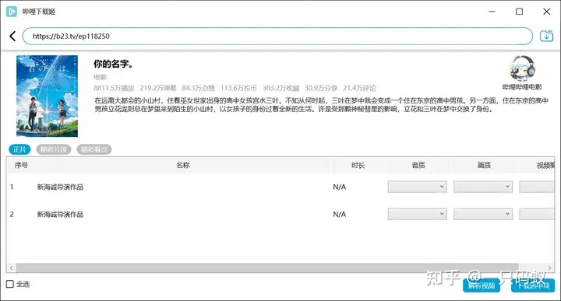The height and width of the screenshot is (301, 561).
Task: Click the 下载选中项 button
Action: 533,285
